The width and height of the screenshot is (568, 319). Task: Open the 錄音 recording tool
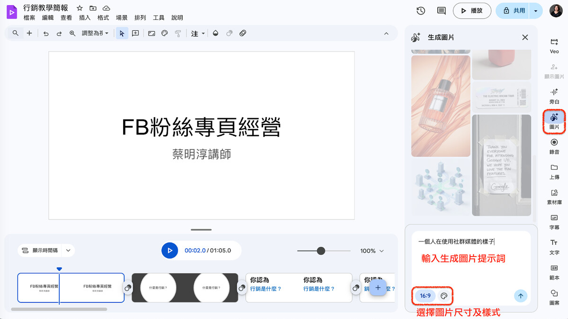point(554,146)
